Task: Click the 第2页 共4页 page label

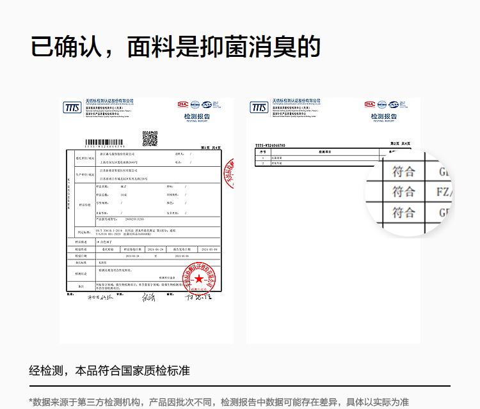Action: (401, 143)
